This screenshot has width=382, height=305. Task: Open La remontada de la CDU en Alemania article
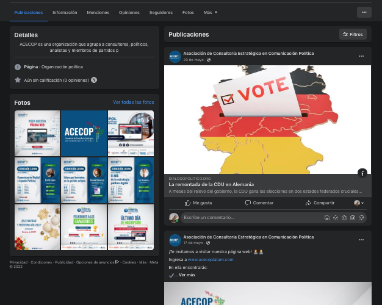211,184
